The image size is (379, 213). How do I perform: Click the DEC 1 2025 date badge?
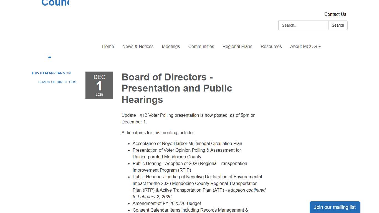[99, 85]
